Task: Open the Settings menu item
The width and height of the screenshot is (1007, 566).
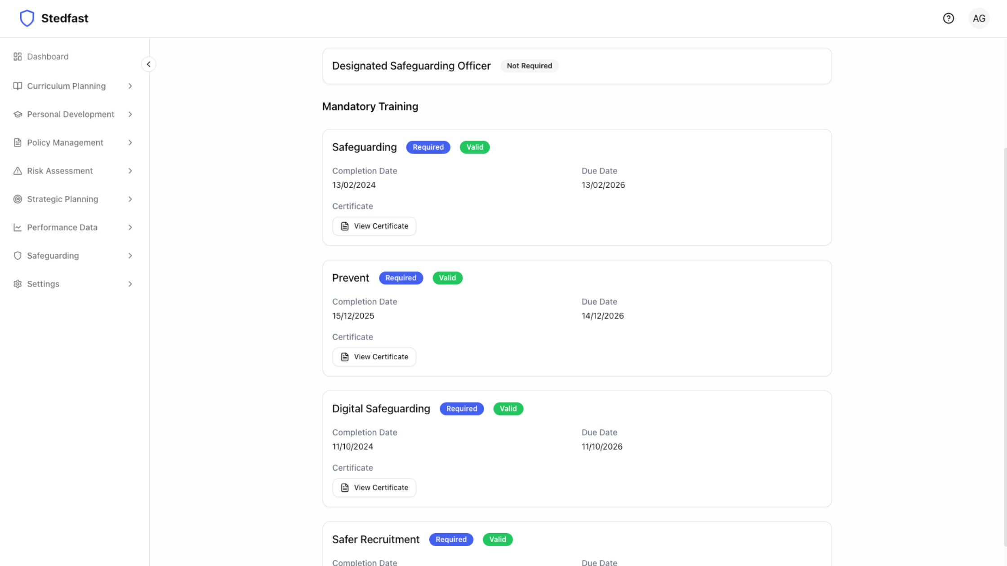Action: pyautogui.click(x=43, y=284)
